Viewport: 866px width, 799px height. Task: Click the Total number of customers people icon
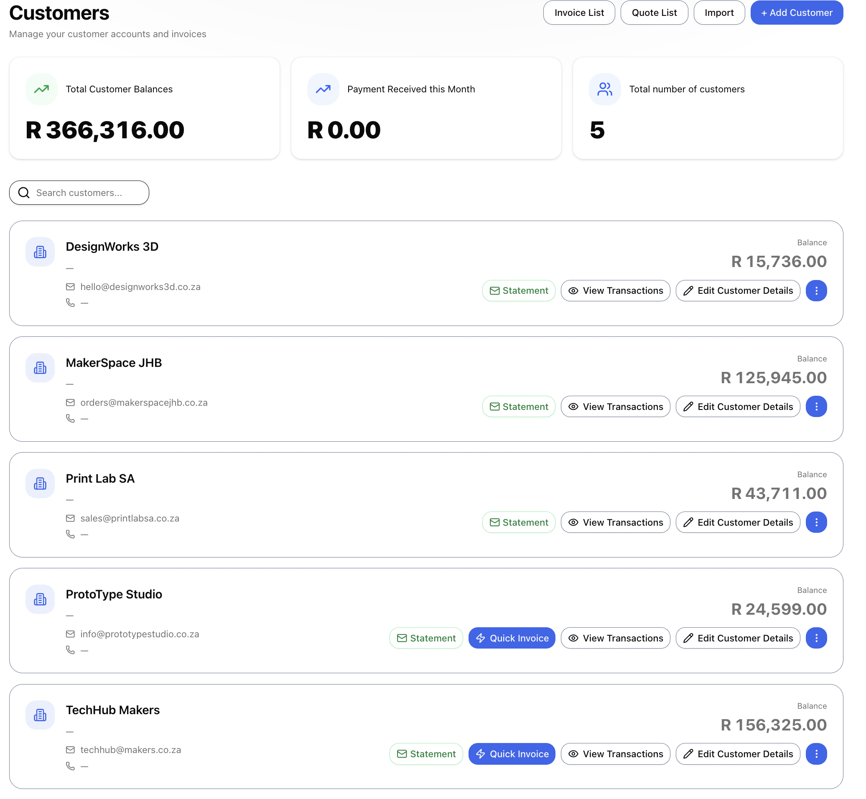pyautogui.click(x=605, y=89)
